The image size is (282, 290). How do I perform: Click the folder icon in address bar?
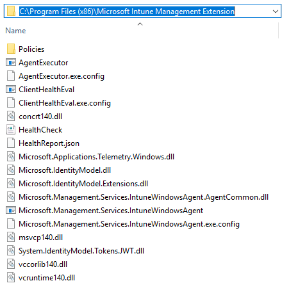coord(11,11)
